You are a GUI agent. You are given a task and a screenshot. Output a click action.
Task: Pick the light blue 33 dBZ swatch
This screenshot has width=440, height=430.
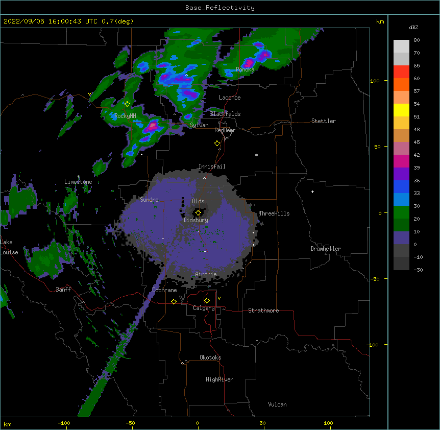[x=401, y=199]
